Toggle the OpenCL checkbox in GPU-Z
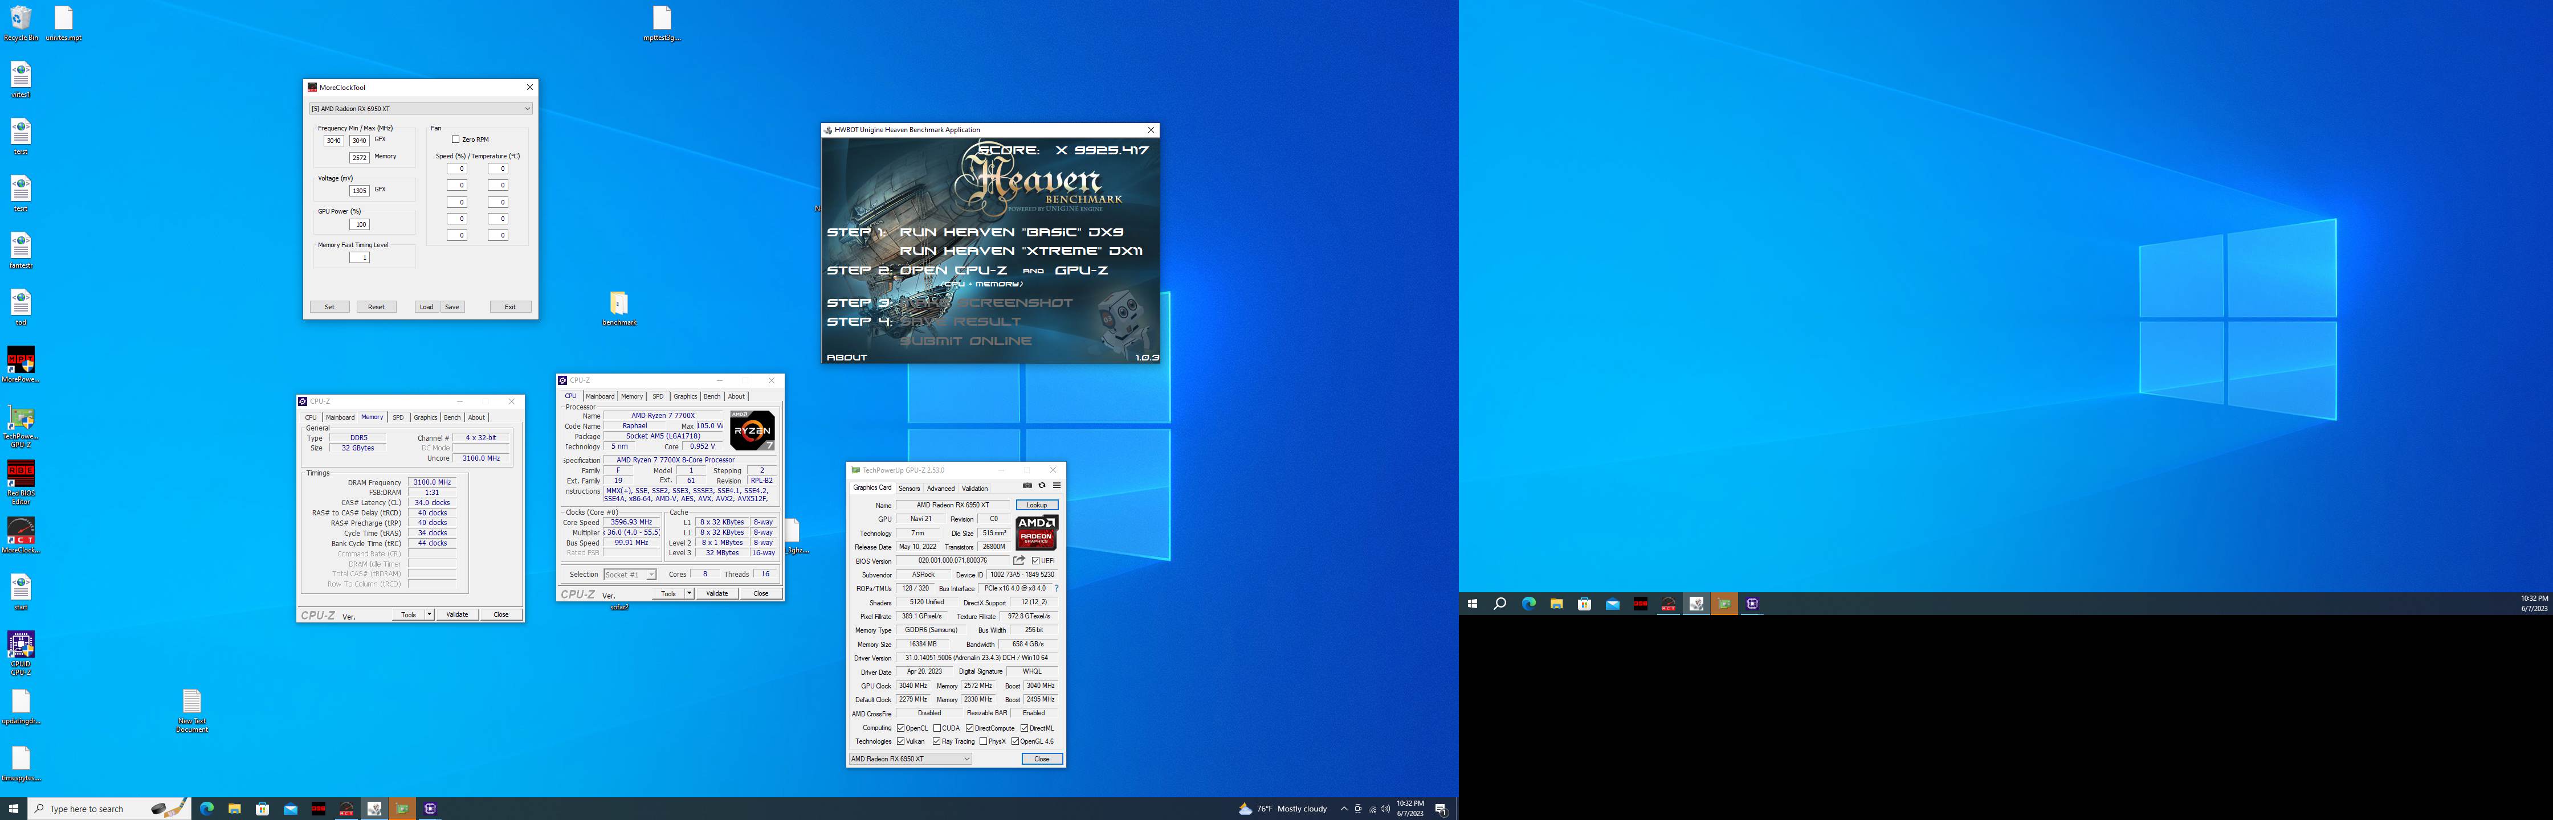The width and height of the screenshot is (2553, 820). 901,728
